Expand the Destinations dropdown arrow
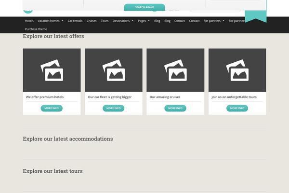The image size is (289, 193). tap(132, 21)
